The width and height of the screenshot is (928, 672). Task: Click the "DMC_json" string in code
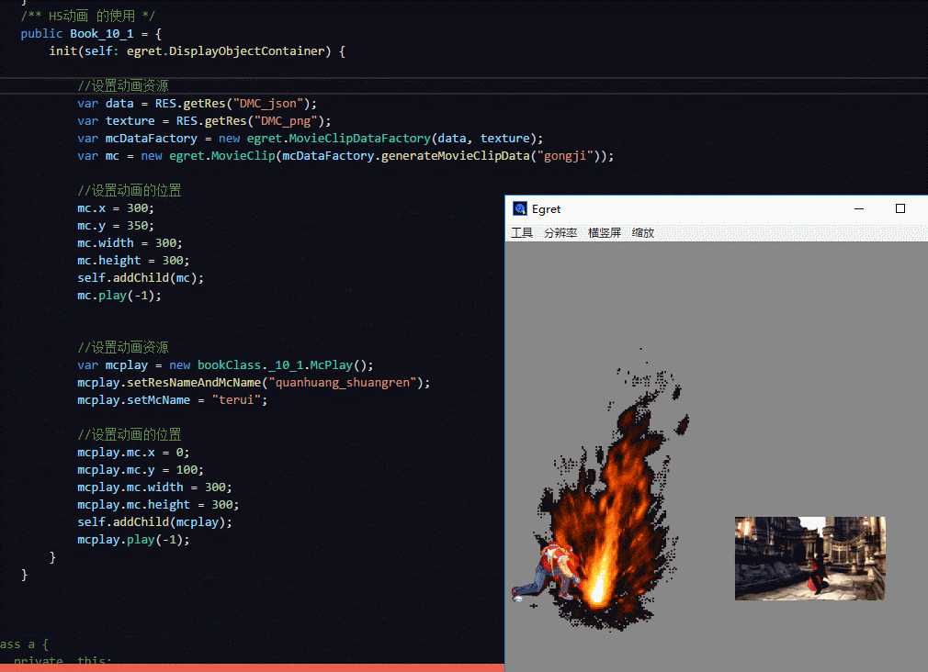tap(268, 104)
